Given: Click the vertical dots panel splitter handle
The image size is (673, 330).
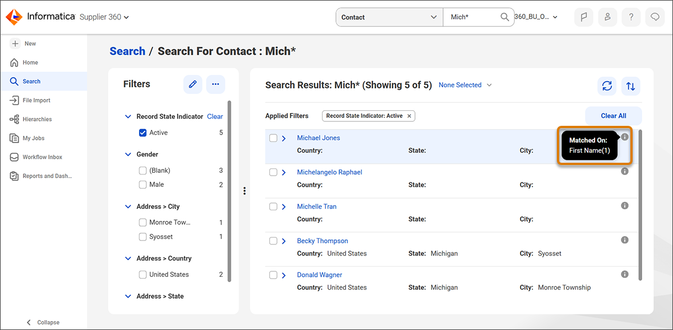Looking at the screenshot, I should pyautogui.click(x=245, y=191).
